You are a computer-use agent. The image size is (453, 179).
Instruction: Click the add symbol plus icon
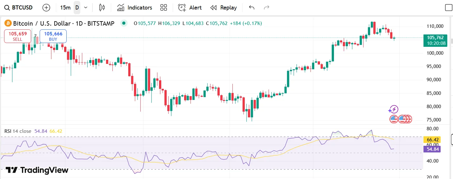pyautogui.click(x=46, y=8)
